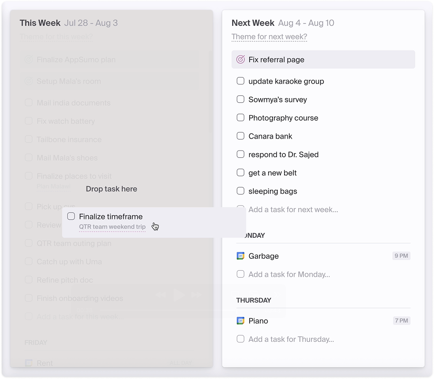Click the 7 PM time badge on Piano
Image resolution: width=434 pixels, height=379 pixels.
[401, 321]
